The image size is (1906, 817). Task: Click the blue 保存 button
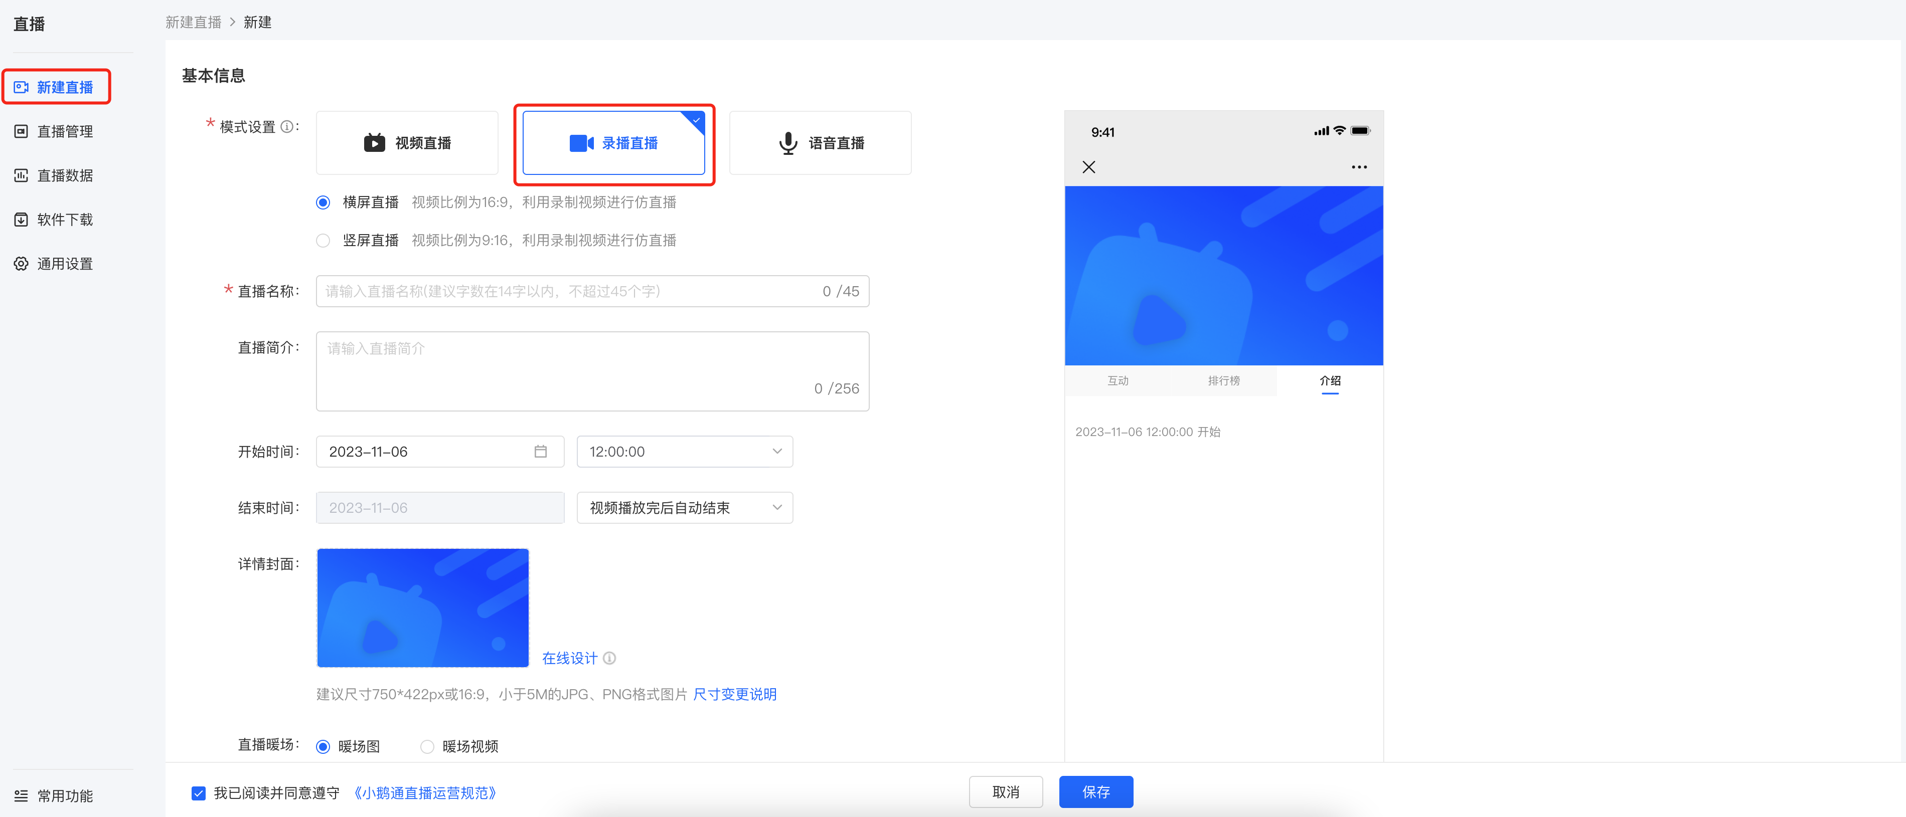coord(1095,792)
